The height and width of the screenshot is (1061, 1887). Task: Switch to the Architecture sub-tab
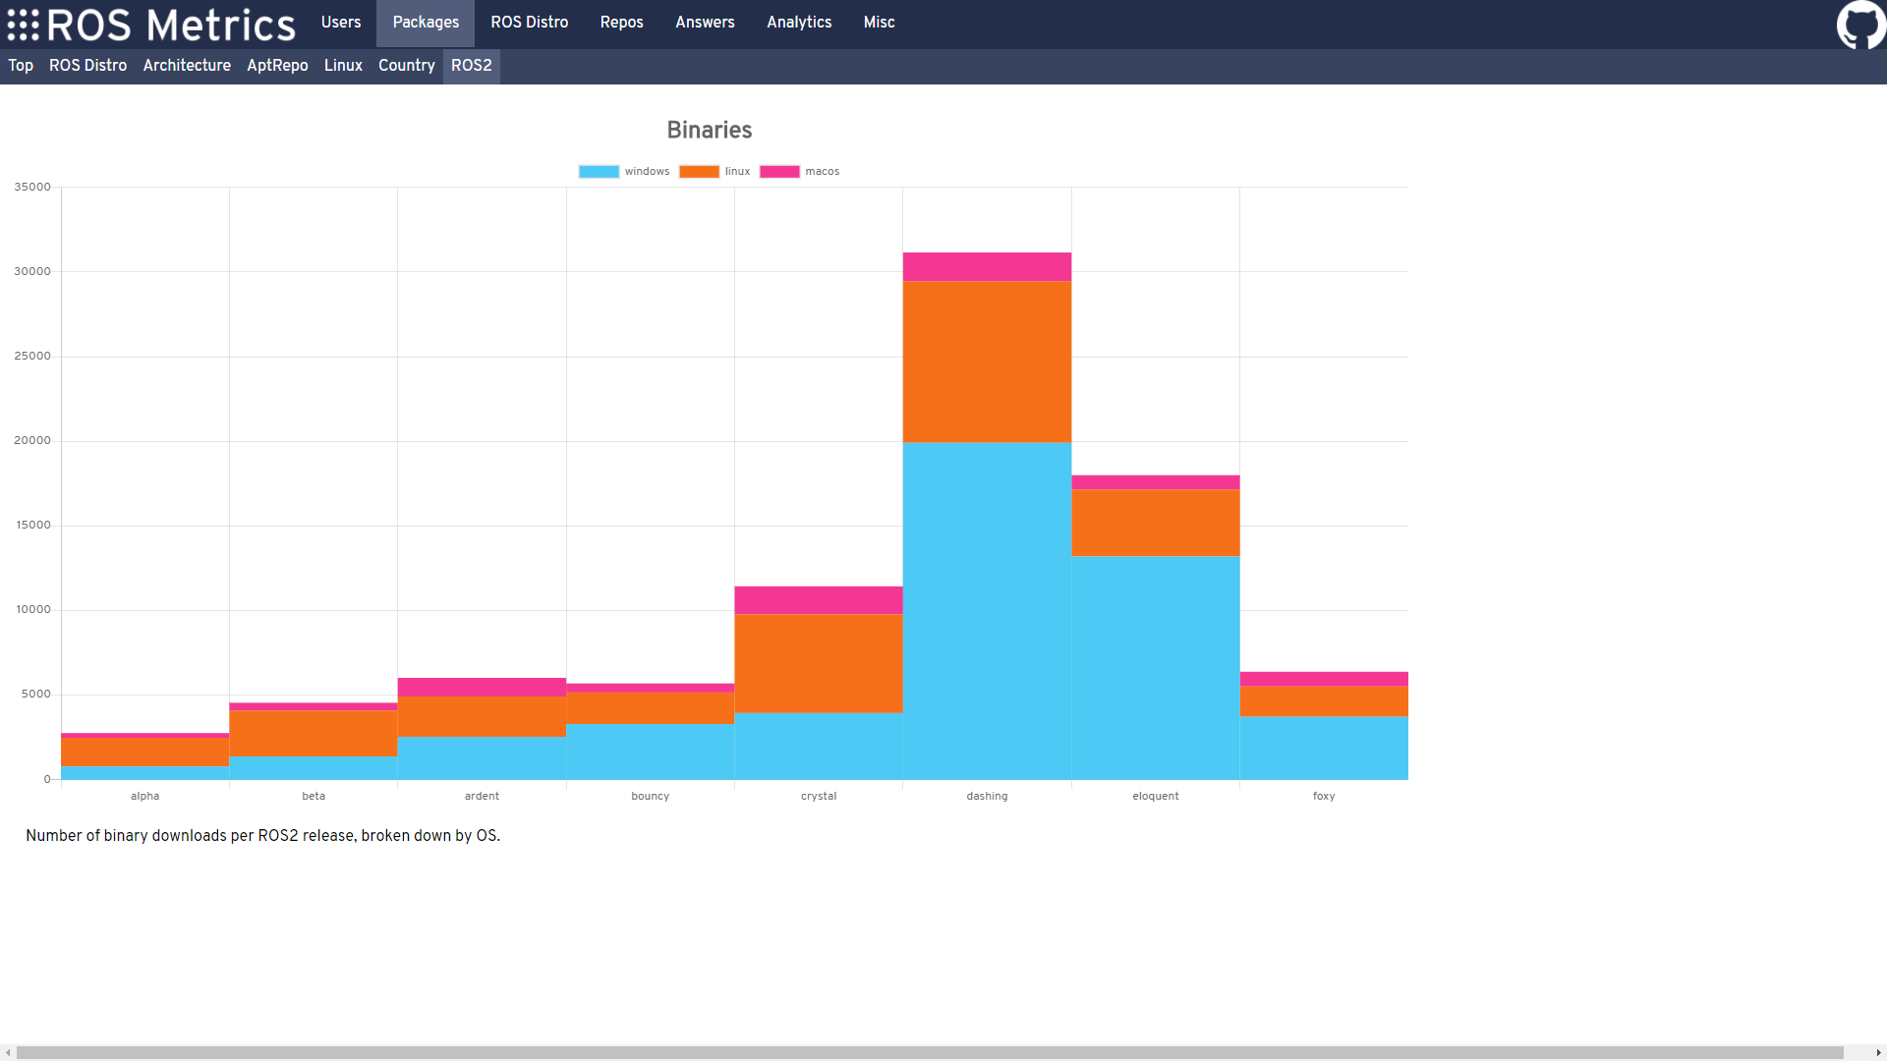pyautogui.click(x=187, y=66)
